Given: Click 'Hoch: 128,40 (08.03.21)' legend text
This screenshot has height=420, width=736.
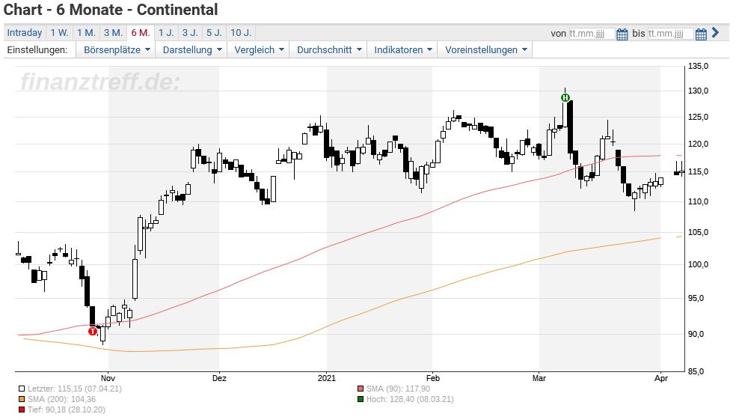Looking at the screenshot, I should coord(410,399).
